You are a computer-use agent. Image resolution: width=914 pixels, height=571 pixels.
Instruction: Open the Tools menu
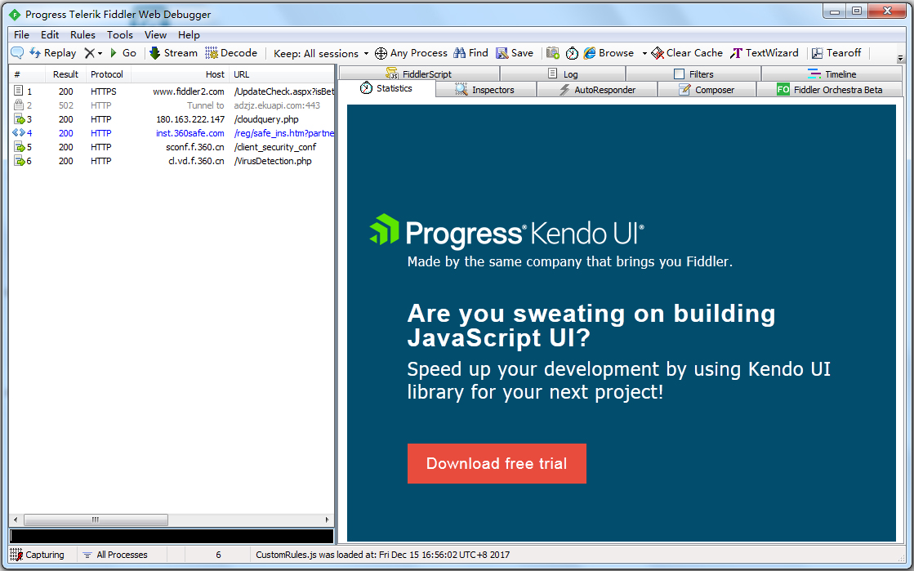pos(120,35)
